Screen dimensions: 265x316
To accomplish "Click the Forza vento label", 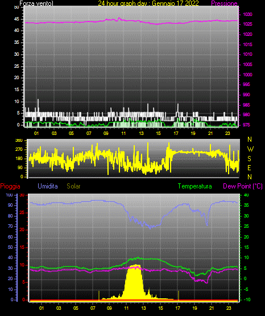I will [36, 3].
